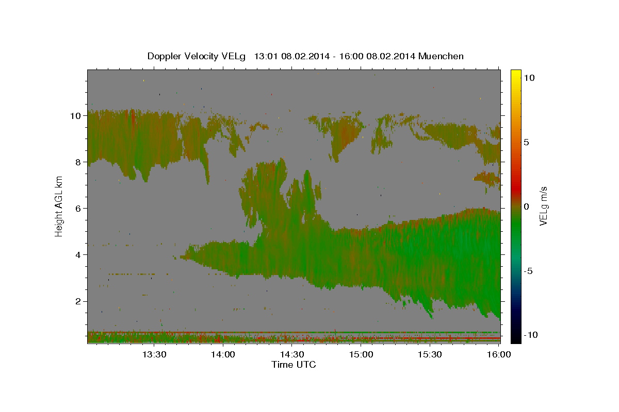Screen dimensions: 619x412
Task: Click the plot title "Doppler Velocity VELg"
Action: click(196, 56)
